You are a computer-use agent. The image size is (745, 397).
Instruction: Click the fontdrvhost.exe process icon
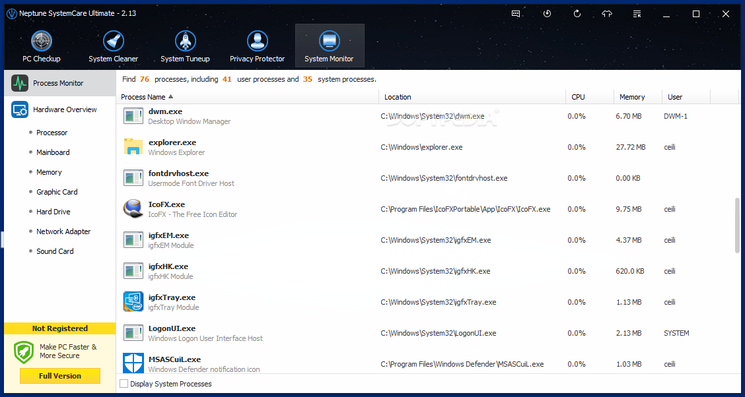point(133,178)
